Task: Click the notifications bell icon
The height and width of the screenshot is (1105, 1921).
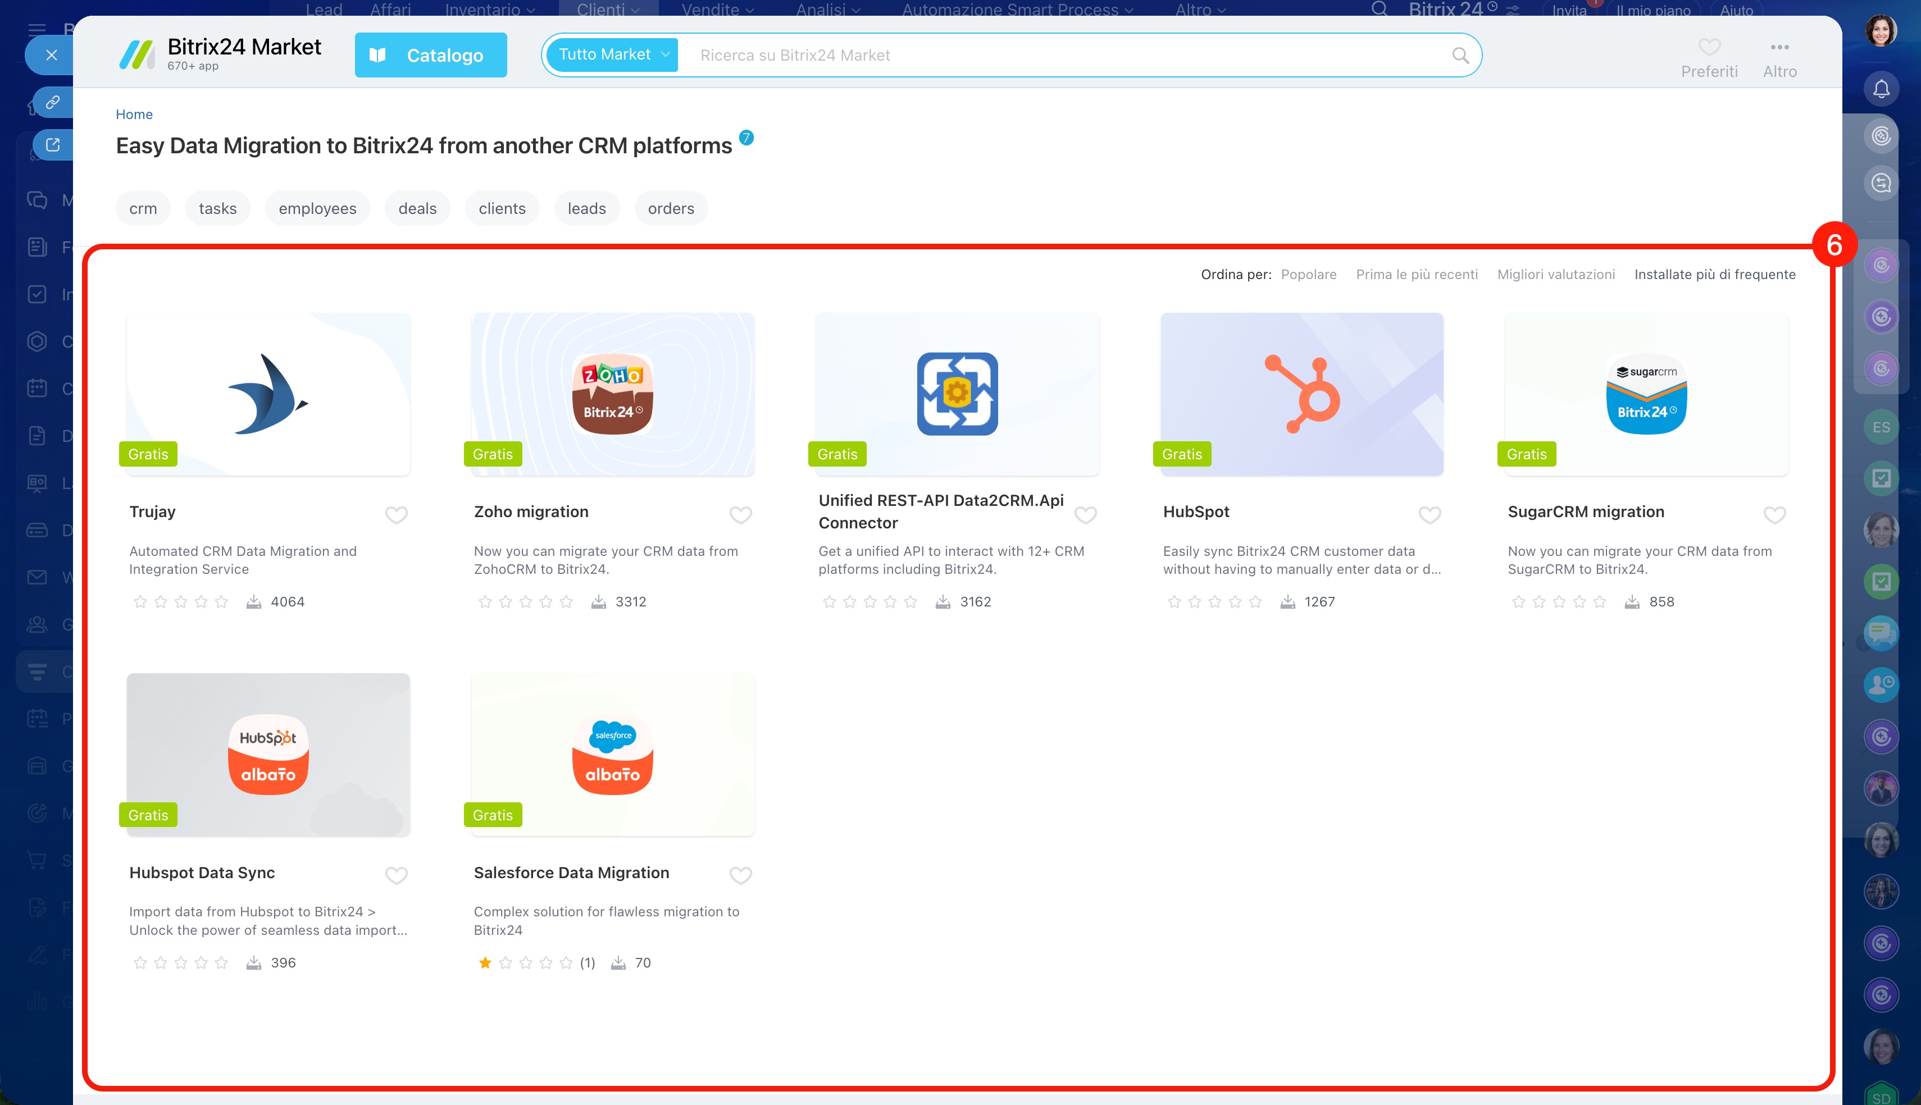Action: [x=1881, y=89]
